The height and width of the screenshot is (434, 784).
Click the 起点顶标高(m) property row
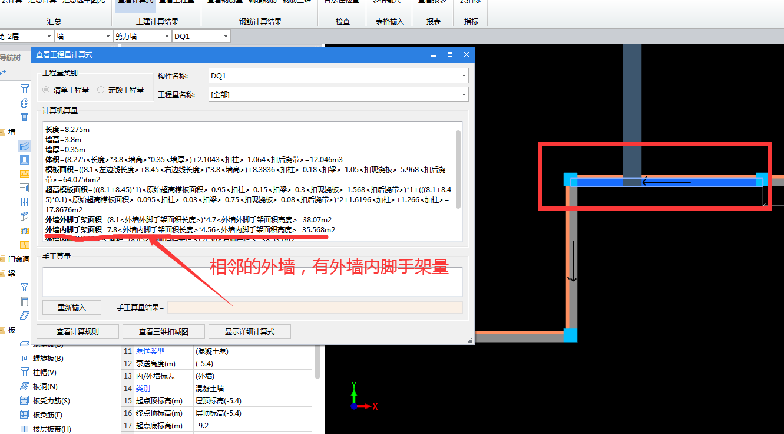point(217,400)
